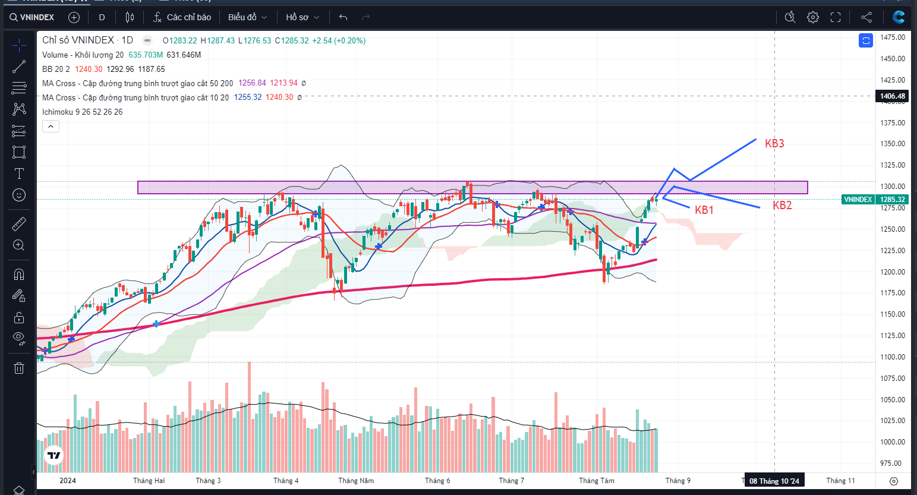917x495 pixels.
Task: Collapse the indicator legend with chevron button
Action: coord(51,127)
